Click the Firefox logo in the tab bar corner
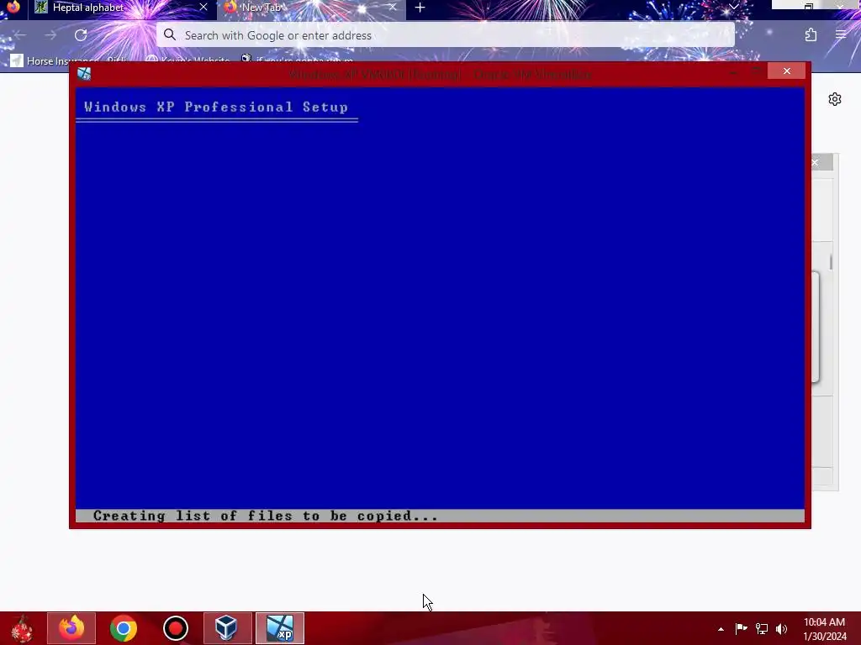Viewport: 861px width, 645px height. [13, 7]
